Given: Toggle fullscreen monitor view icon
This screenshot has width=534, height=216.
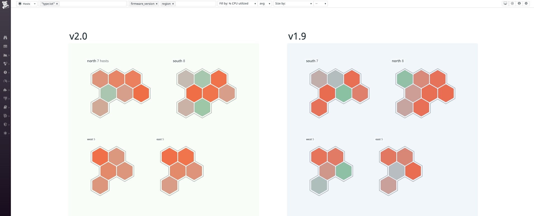Looking at the screenshot, I should (505, 4).
